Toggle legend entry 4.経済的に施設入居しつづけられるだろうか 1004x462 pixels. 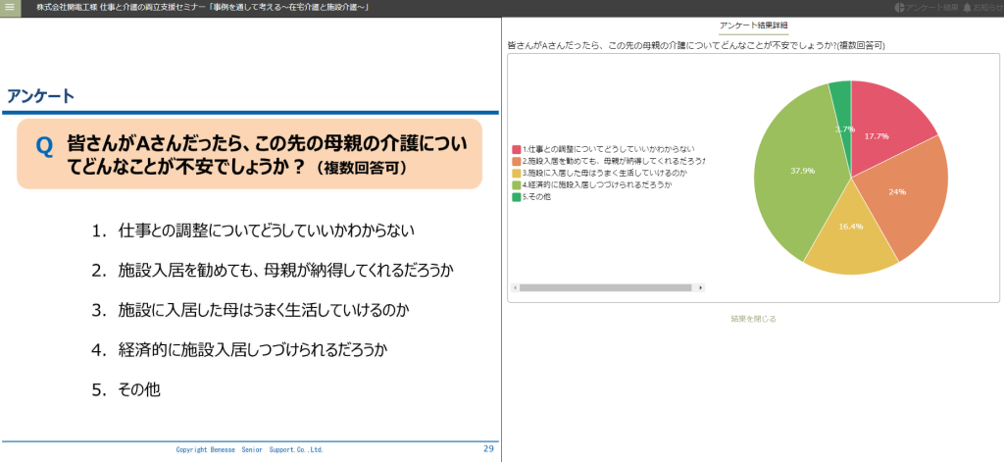(x=597, y=184)
